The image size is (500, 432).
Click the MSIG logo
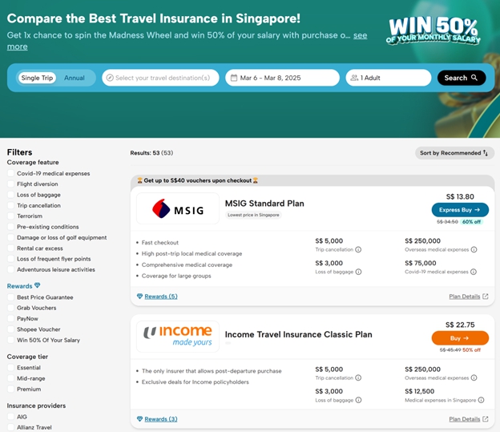click(x=178, y=208)
